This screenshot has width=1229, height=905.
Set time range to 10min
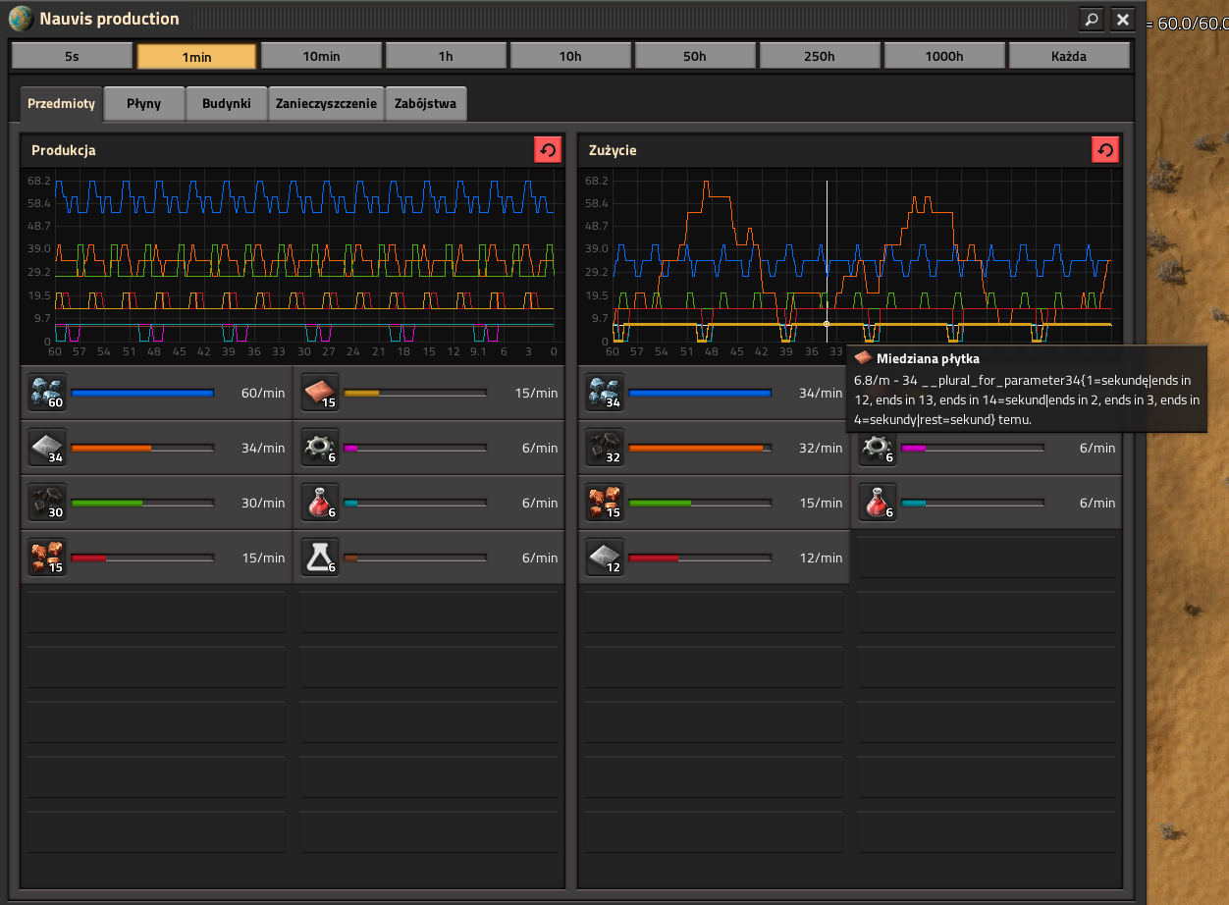(x=321, y=56)
